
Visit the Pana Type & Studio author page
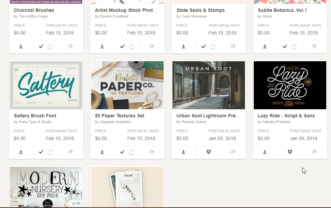click(x=36, y=121)
